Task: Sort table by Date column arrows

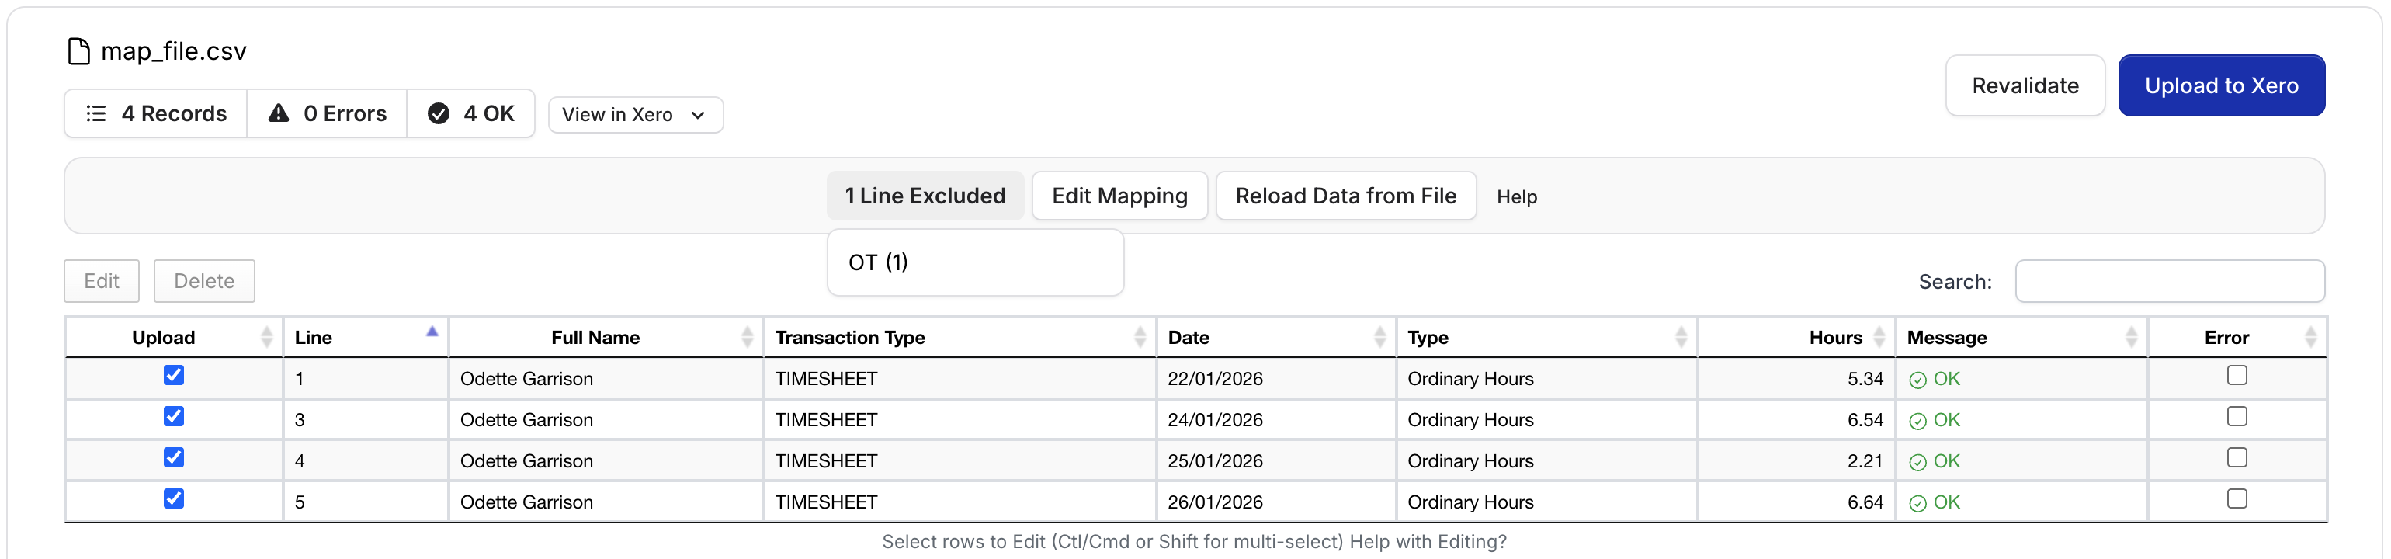Action: pyautogui.click(x=1379, y=337)
